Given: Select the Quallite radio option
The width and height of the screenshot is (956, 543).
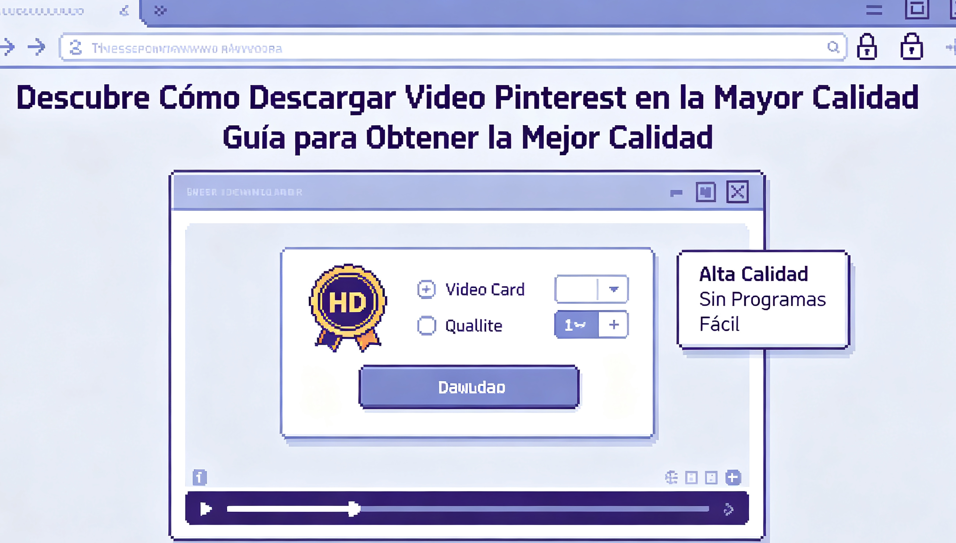Looking at the screenshot, I should (426, 325).
